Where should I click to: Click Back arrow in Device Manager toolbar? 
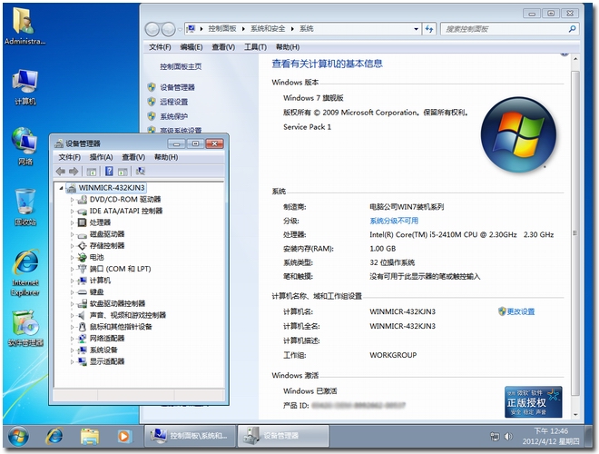coord(61,172)
